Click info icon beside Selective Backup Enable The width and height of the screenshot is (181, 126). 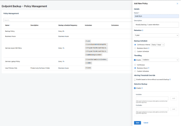click(x=142, y=88)
